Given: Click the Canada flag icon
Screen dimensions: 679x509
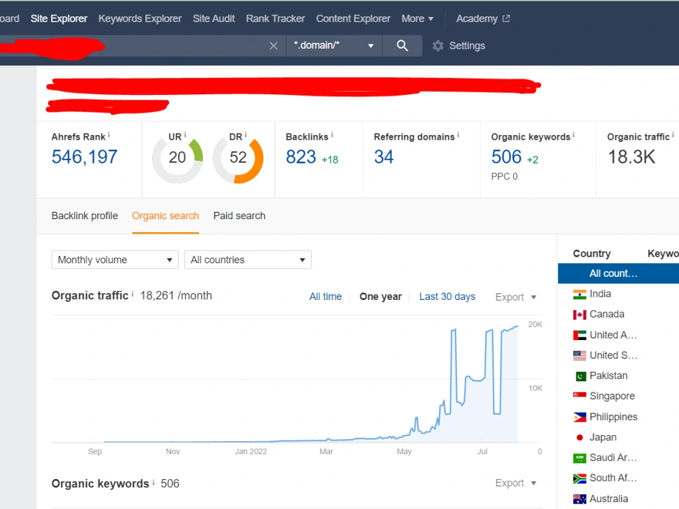Looking at the screenshot, I should [579, 315].
